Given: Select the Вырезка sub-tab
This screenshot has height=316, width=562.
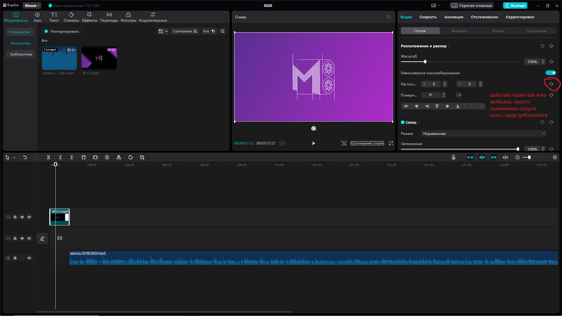Looking at the screenshot, I should [459, 31].
